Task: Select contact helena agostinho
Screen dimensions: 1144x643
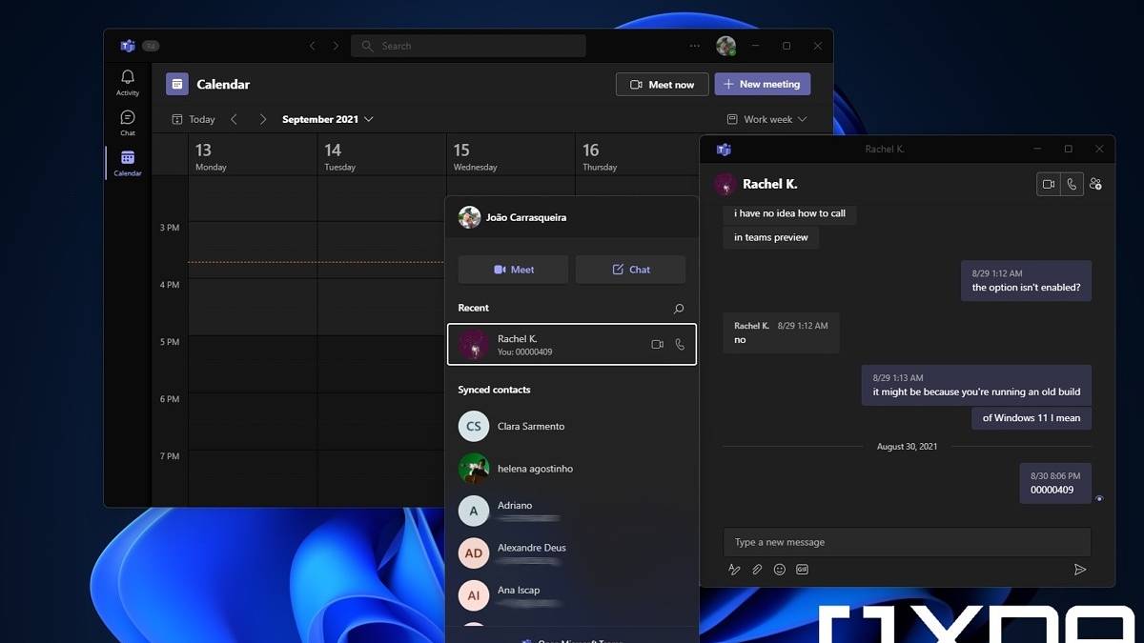Action: pos(572,469)
